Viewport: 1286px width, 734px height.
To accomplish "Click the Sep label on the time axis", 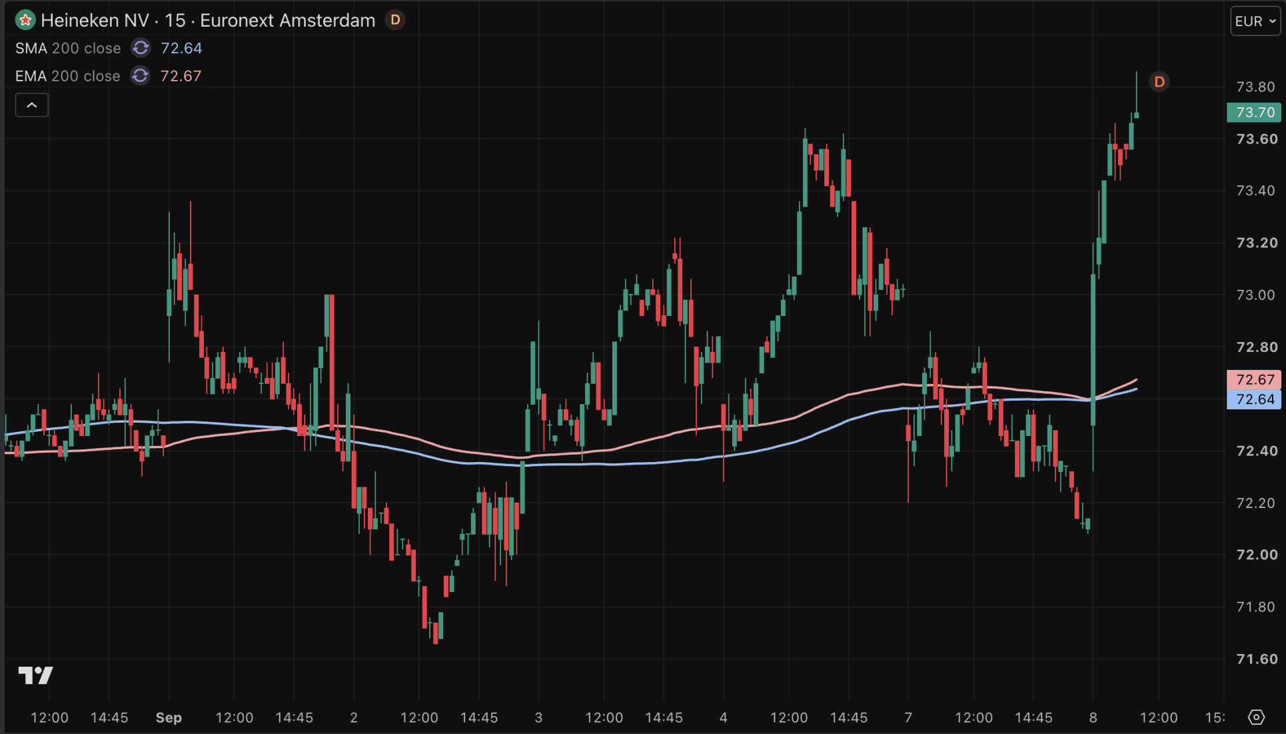I will click(x=169, y=717).
